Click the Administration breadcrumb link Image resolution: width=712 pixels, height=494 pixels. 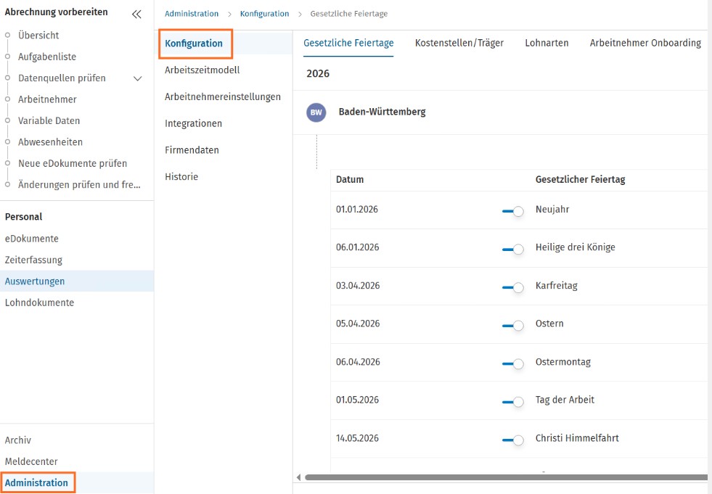click(x=192, y=14)
